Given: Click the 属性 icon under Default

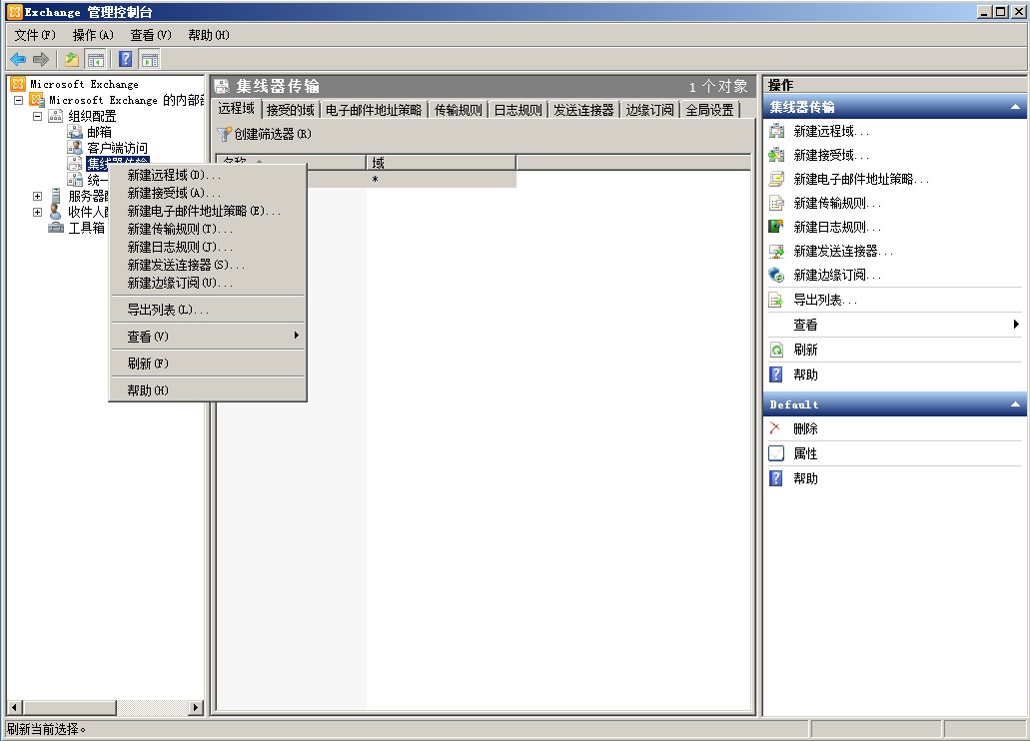Looking at the screenshot, I should point(776,453).
